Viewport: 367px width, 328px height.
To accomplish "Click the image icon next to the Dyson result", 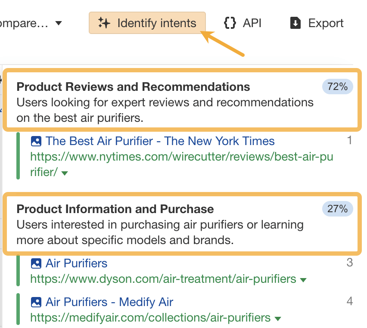I will [x=36, y=263].
